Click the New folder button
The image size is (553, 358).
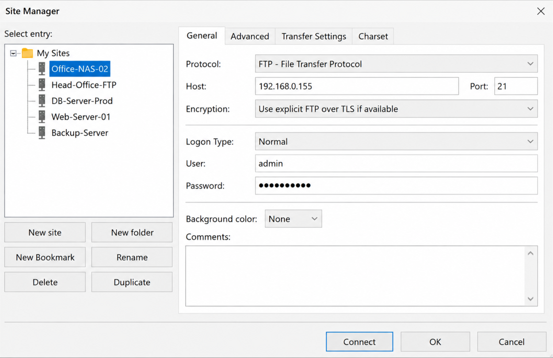point(132,233)
